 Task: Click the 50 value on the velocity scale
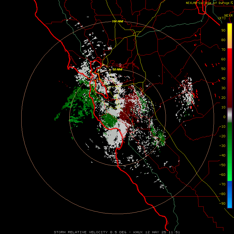223,69
